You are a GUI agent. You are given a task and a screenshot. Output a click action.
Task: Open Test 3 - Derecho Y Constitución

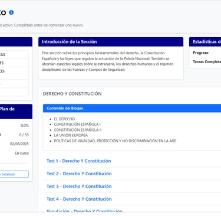[79, 186]
